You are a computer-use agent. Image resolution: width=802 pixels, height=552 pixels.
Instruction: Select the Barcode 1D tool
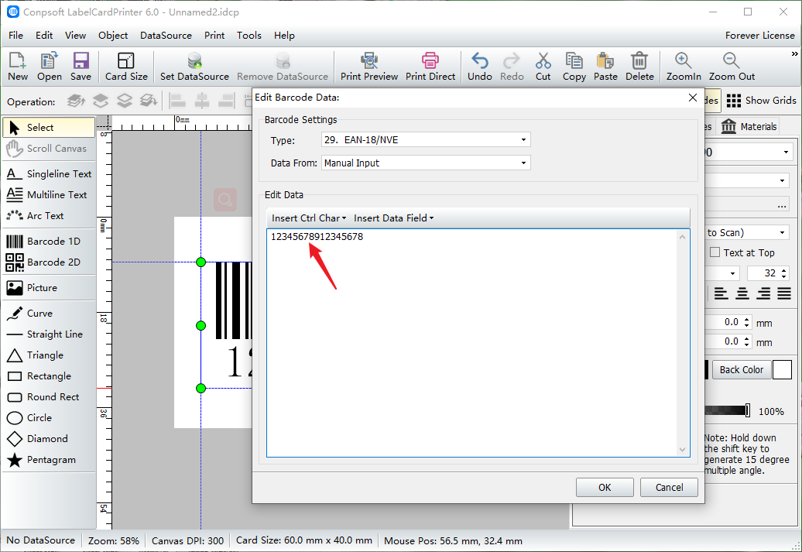(x=49, y=242)
